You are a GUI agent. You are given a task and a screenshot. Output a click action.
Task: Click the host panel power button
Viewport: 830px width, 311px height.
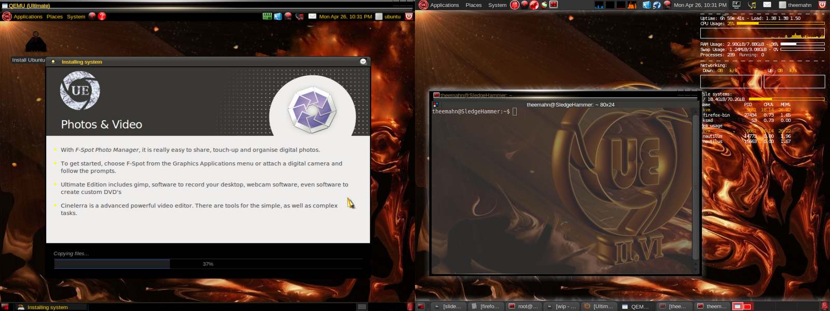point(822,5)
